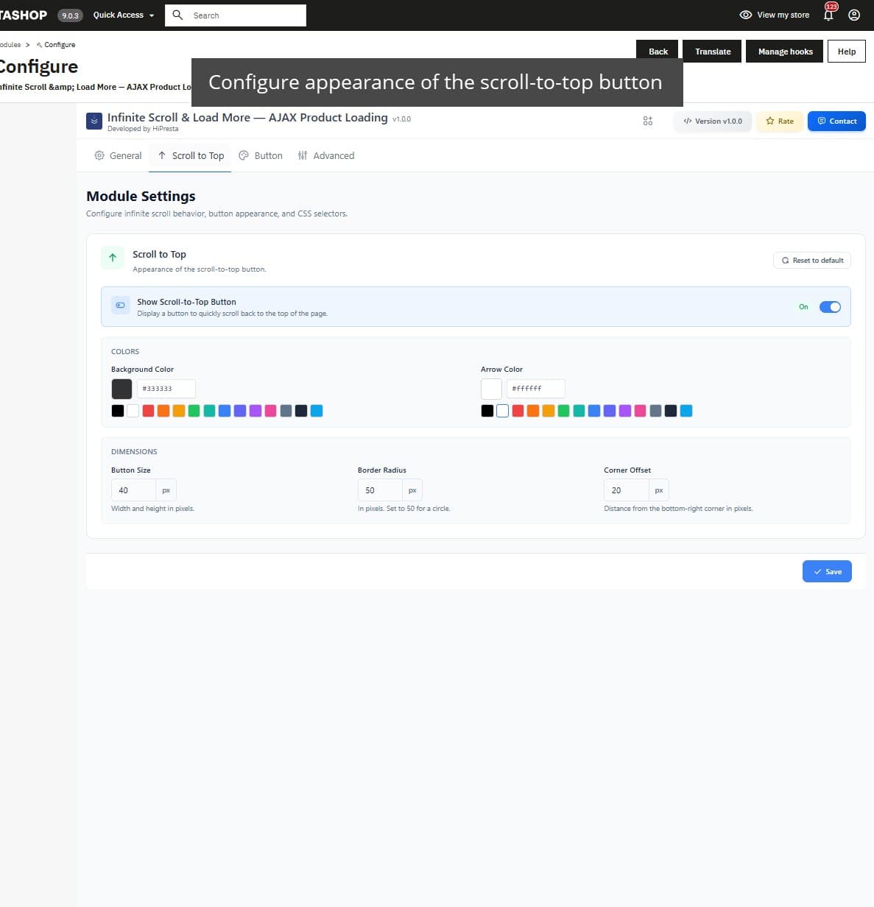The image size is (874, 907).
Task: Pick purple preset for Background Color
Action: [x=255, y=411]
